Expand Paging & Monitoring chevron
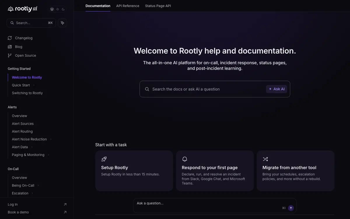350x219 pixels. (x=48, y=155)
